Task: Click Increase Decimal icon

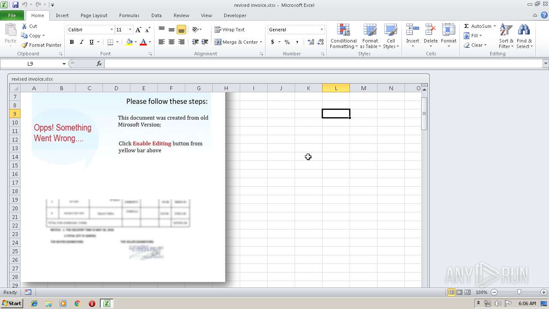Action: pos(311,42)
